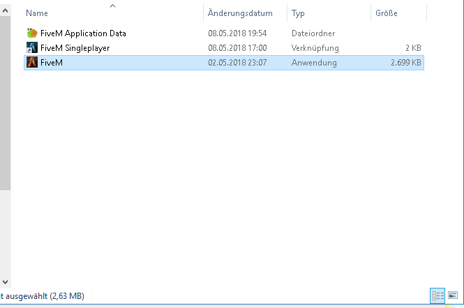Click the FiveM application icon
The image size is (464, 308).
click(x=32, y=63)
